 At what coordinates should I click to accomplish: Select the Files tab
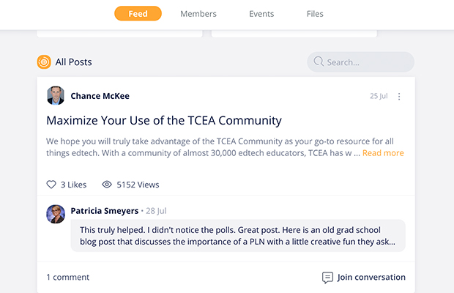315,14
